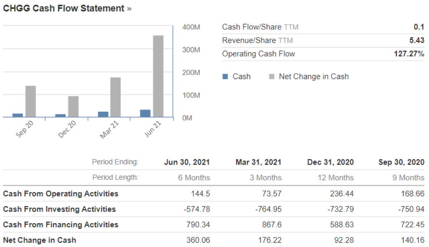Select financing cash value 867.6

(x=272, y=224)
